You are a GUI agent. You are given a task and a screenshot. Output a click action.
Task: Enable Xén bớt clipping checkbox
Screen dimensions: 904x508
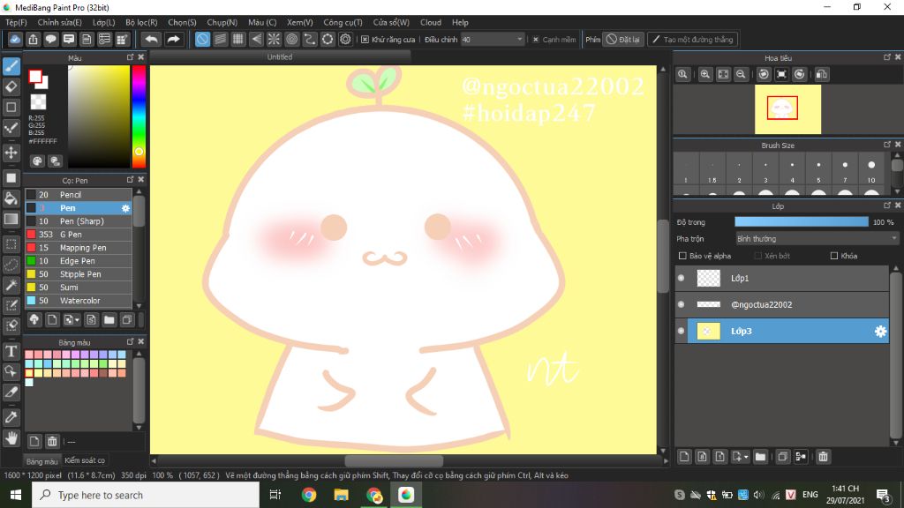758,256
